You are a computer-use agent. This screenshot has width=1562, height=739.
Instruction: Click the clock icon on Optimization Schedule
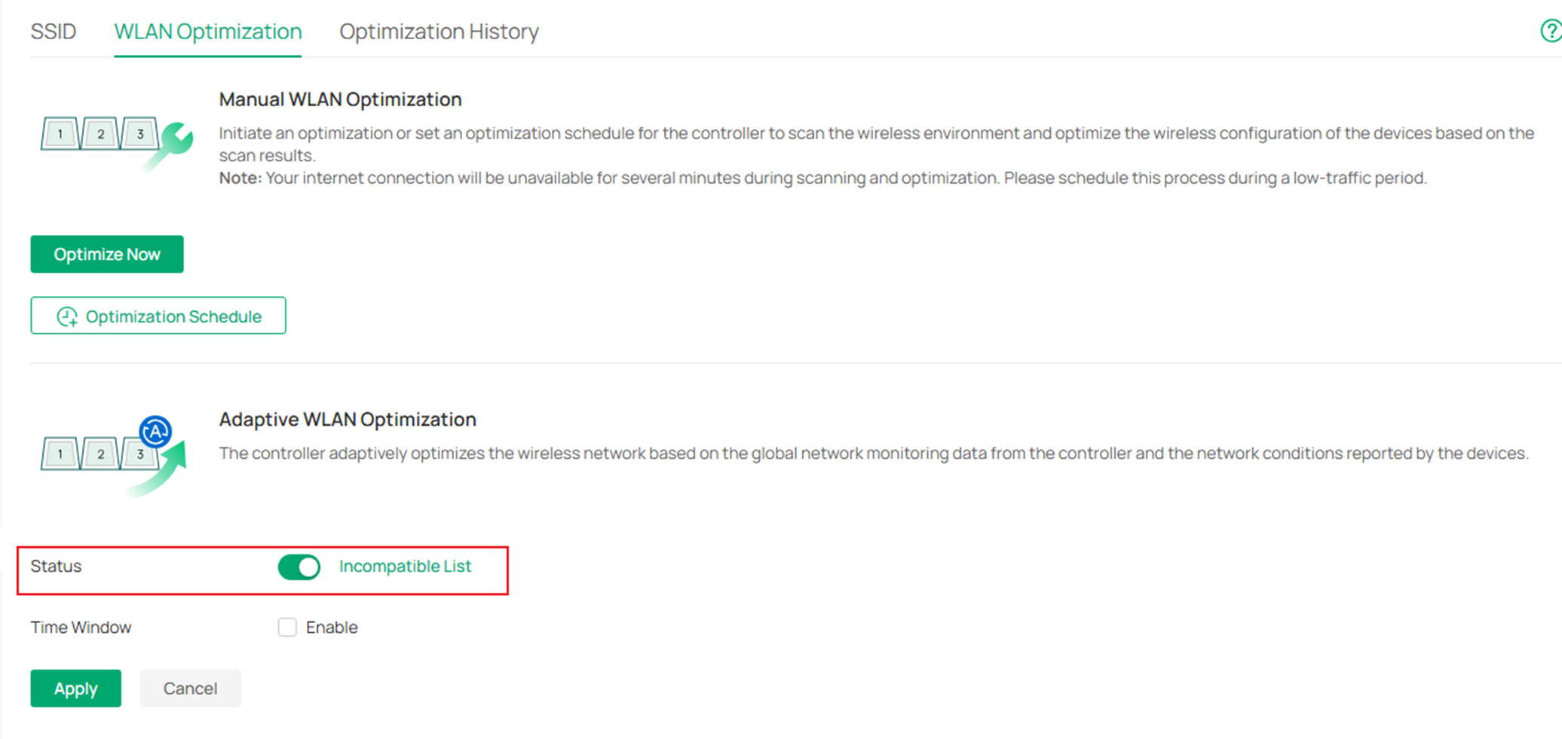point(68,316)
